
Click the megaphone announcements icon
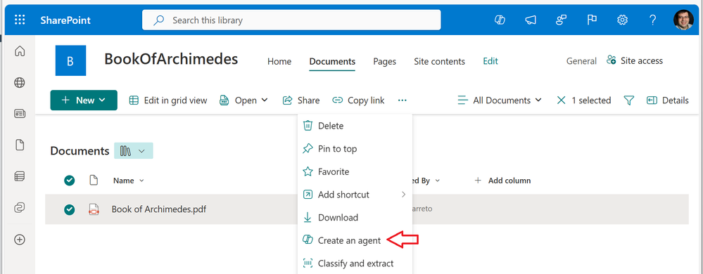tap(531, 20)
